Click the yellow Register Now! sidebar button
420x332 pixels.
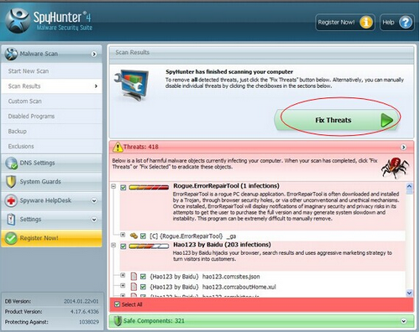coord(51,238)
